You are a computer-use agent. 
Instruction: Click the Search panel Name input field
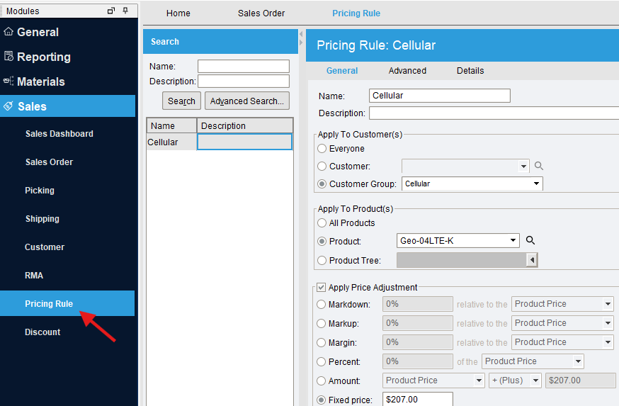[244, 67]
